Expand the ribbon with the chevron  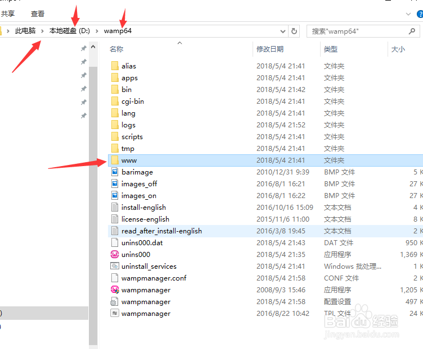pyautogui.click(x=408, y=14)
